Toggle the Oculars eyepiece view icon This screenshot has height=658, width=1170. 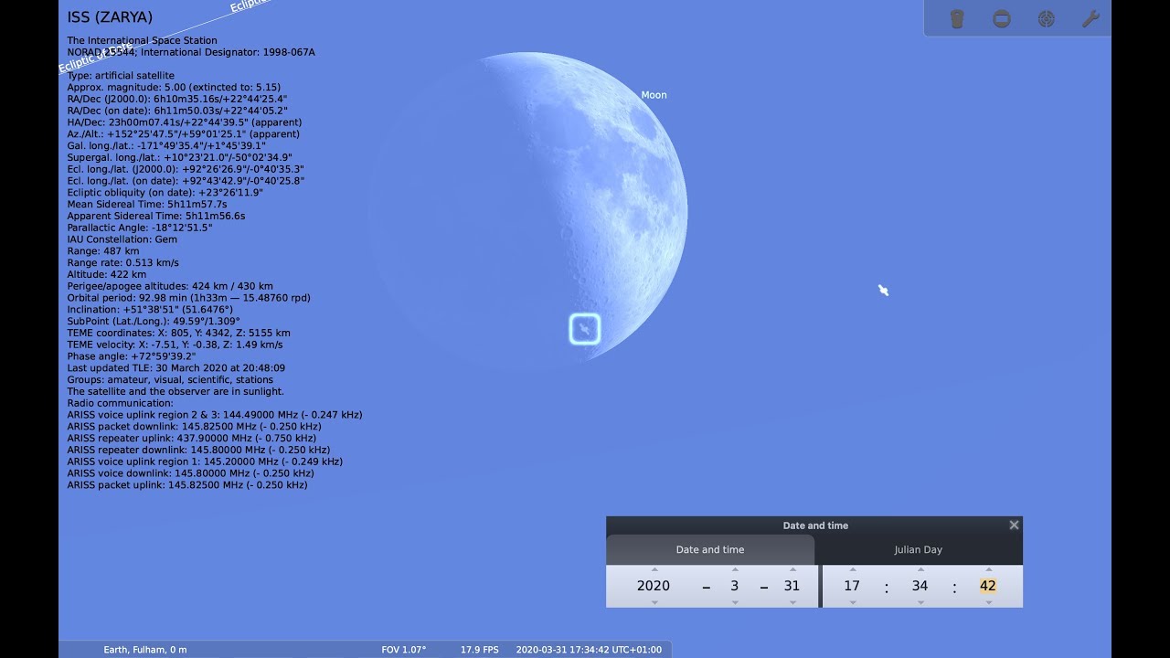coord(957,18)
